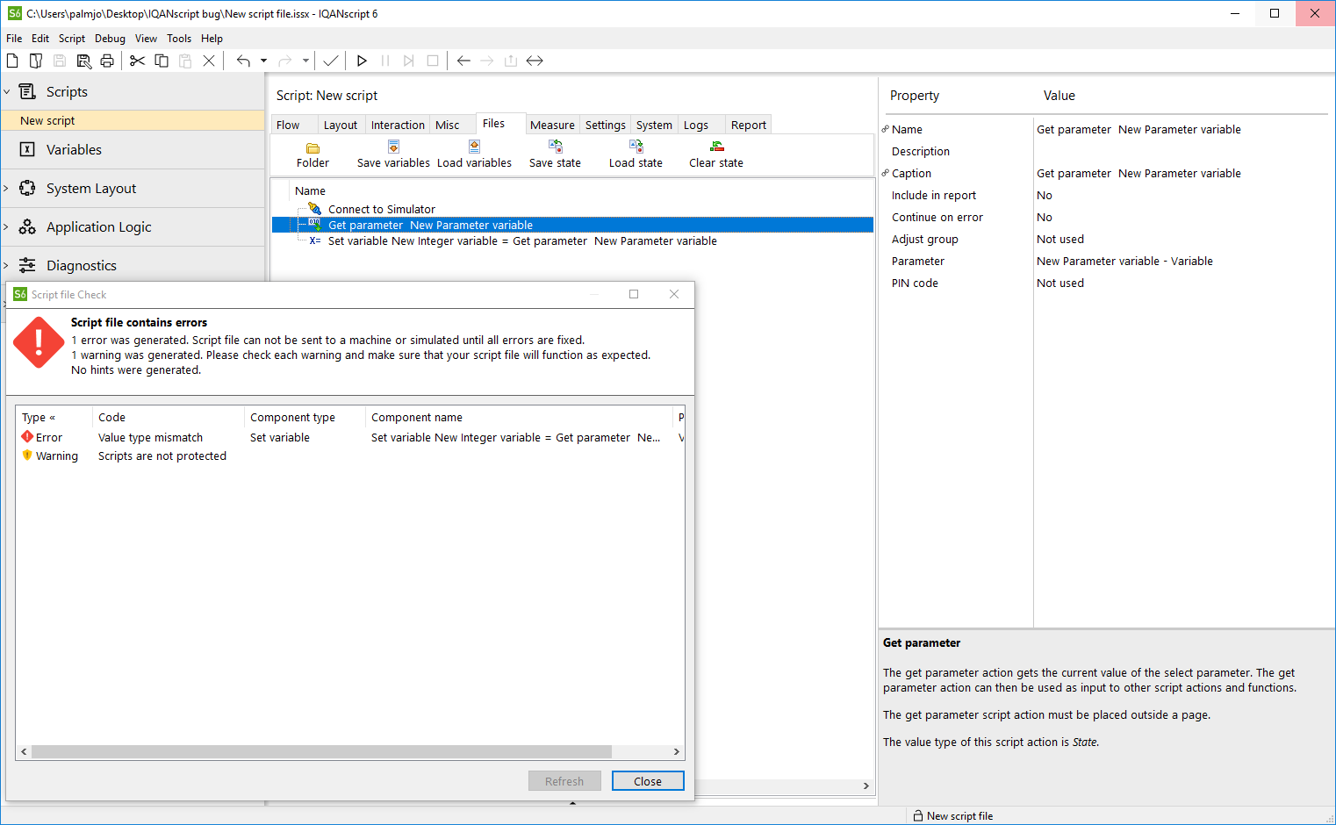Switch to the Measure tab
Image resolution: width=1336 pixels, height=825 pixels.
[x=552, y=125]
